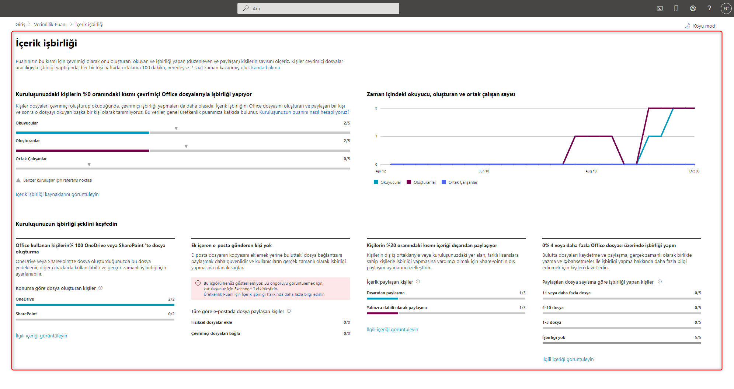Toggle Okuyucular series in chart legend
The image size is (734, 389).
click(387, 182)
